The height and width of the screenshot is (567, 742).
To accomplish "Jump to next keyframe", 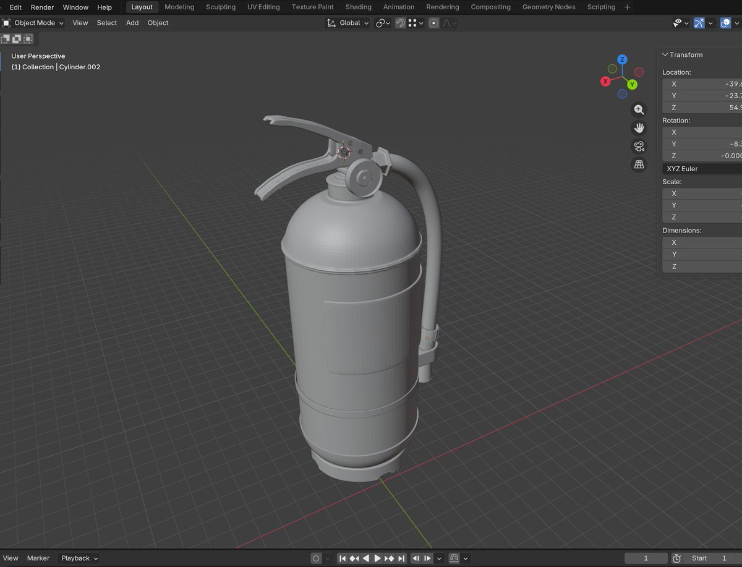I will (x=389, y=558).
